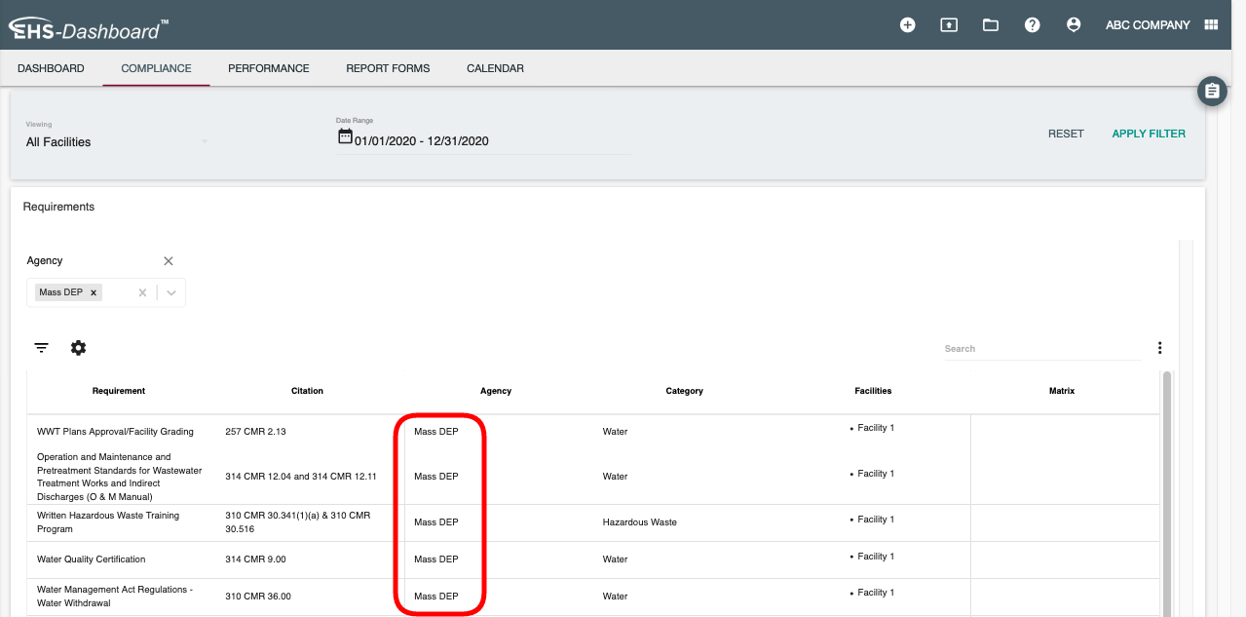
Task: Click the filter list icon
Action: [42, 348]
